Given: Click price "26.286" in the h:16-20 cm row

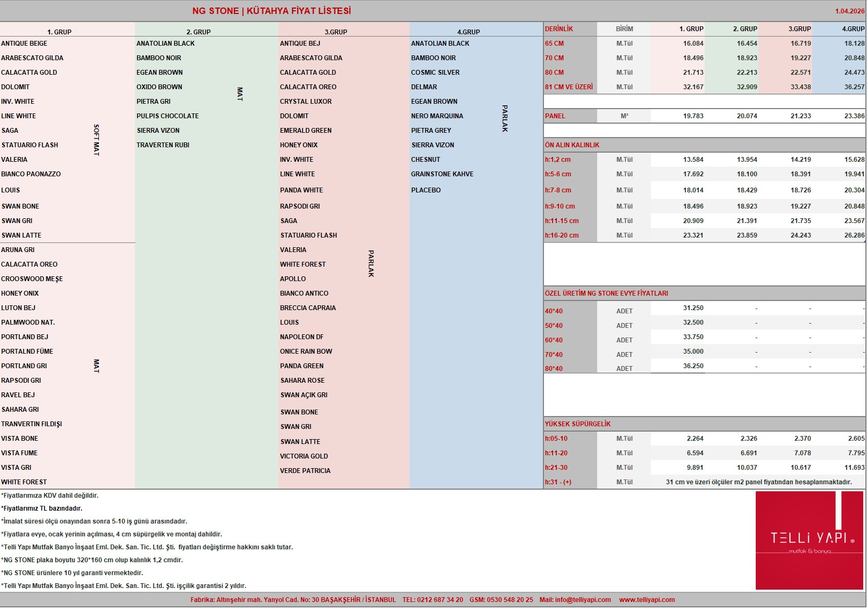Looking at the screenshot, I should pos(855,235).
